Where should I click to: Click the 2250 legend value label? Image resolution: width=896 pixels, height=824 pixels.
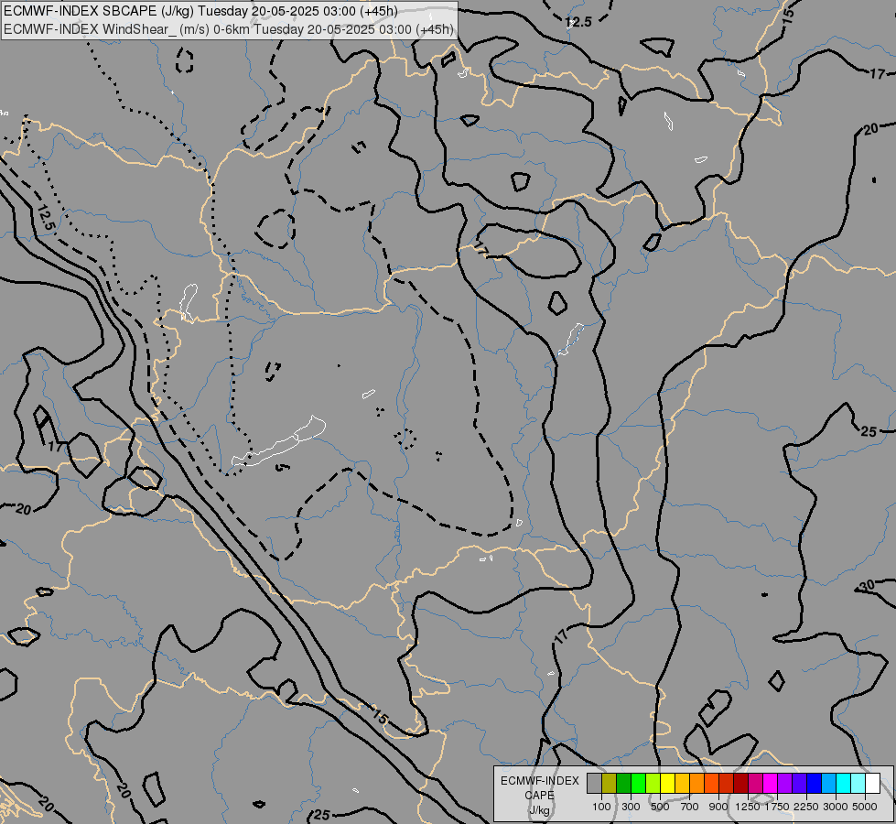tap(806, 807)
